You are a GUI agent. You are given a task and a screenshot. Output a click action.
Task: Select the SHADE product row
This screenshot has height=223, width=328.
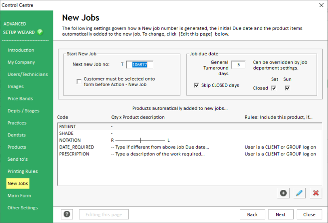[x=190, y=134]
